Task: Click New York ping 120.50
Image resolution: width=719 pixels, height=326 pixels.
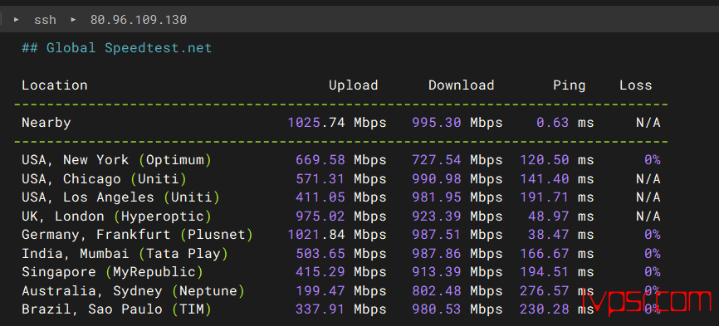Action: (545, 160)
